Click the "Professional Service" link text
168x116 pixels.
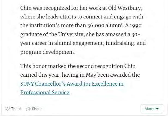click(45, 92)
